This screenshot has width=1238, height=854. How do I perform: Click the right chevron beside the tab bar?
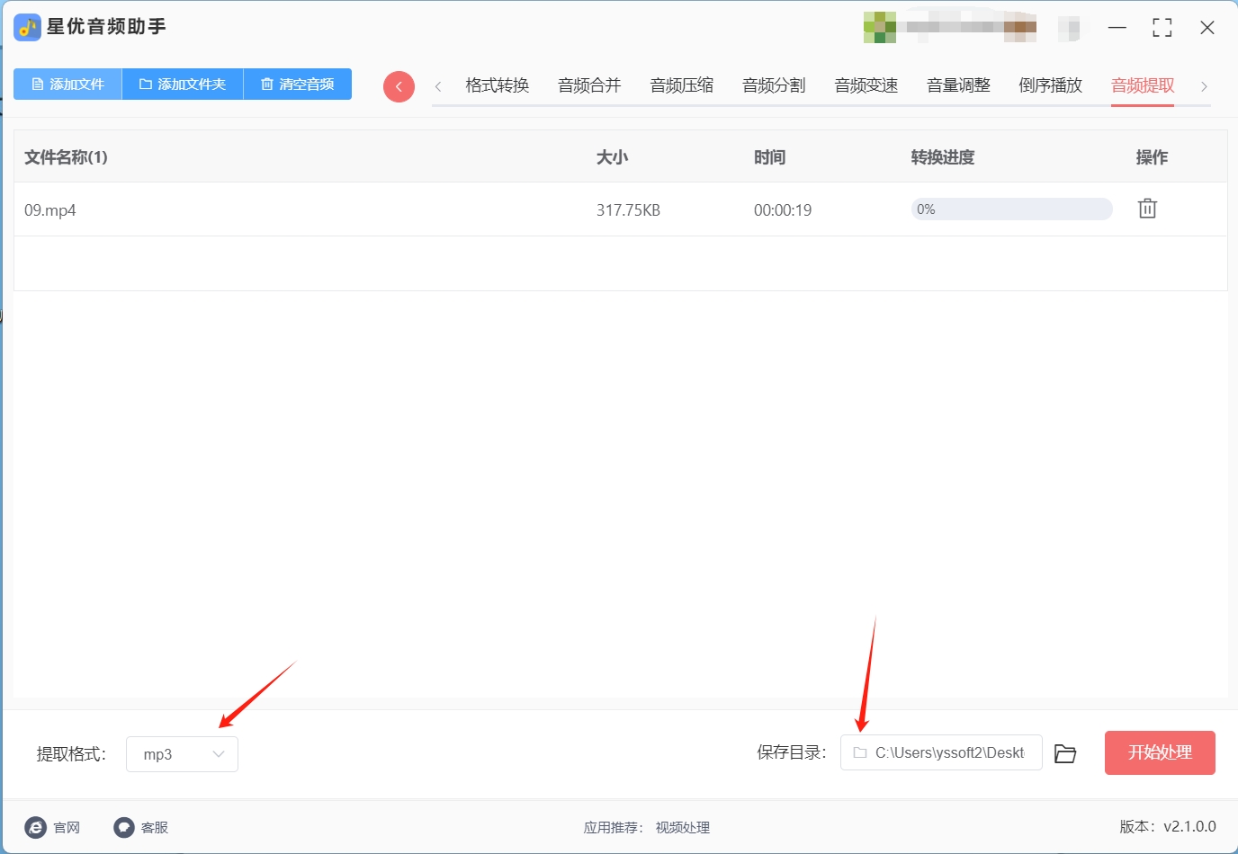point(1204,86)
